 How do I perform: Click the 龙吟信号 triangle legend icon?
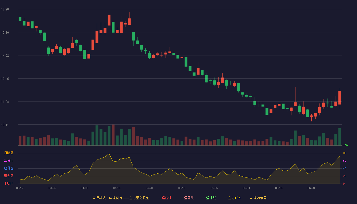[x=251, y=198]
